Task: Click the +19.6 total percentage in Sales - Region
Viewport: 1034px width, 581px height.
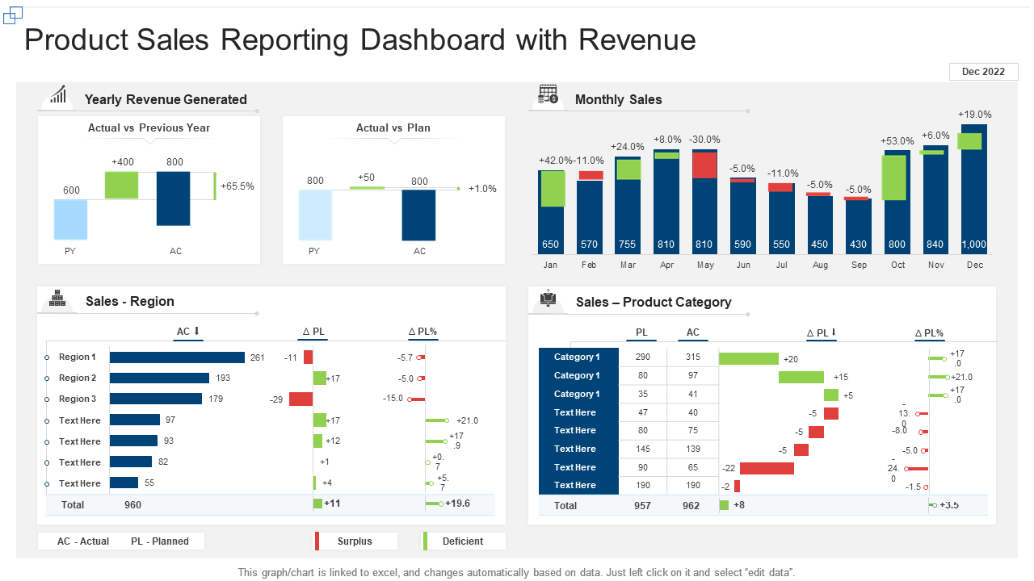Action: click(x=456, y=504)
